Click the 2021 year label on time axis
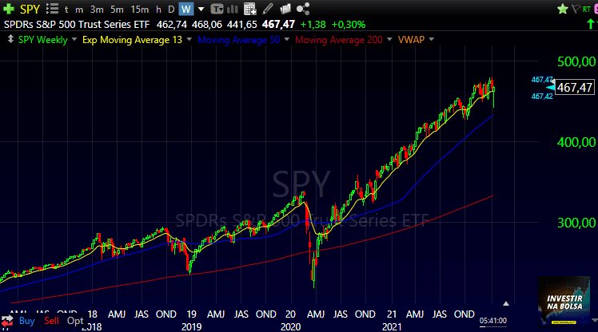Viewport: 598px width, 332px height. pyautogui.click(x=392, y=326)
